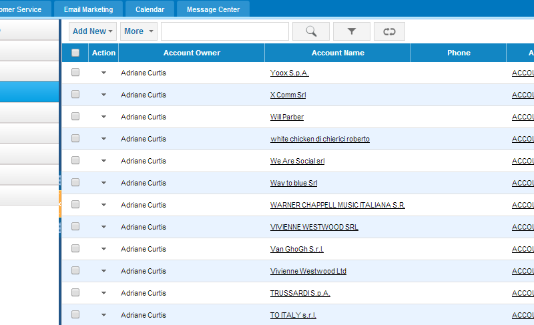Check the Van GhoGh S.r.l. row box
This screenshot has width=534, height=325.
coord(75,248)
